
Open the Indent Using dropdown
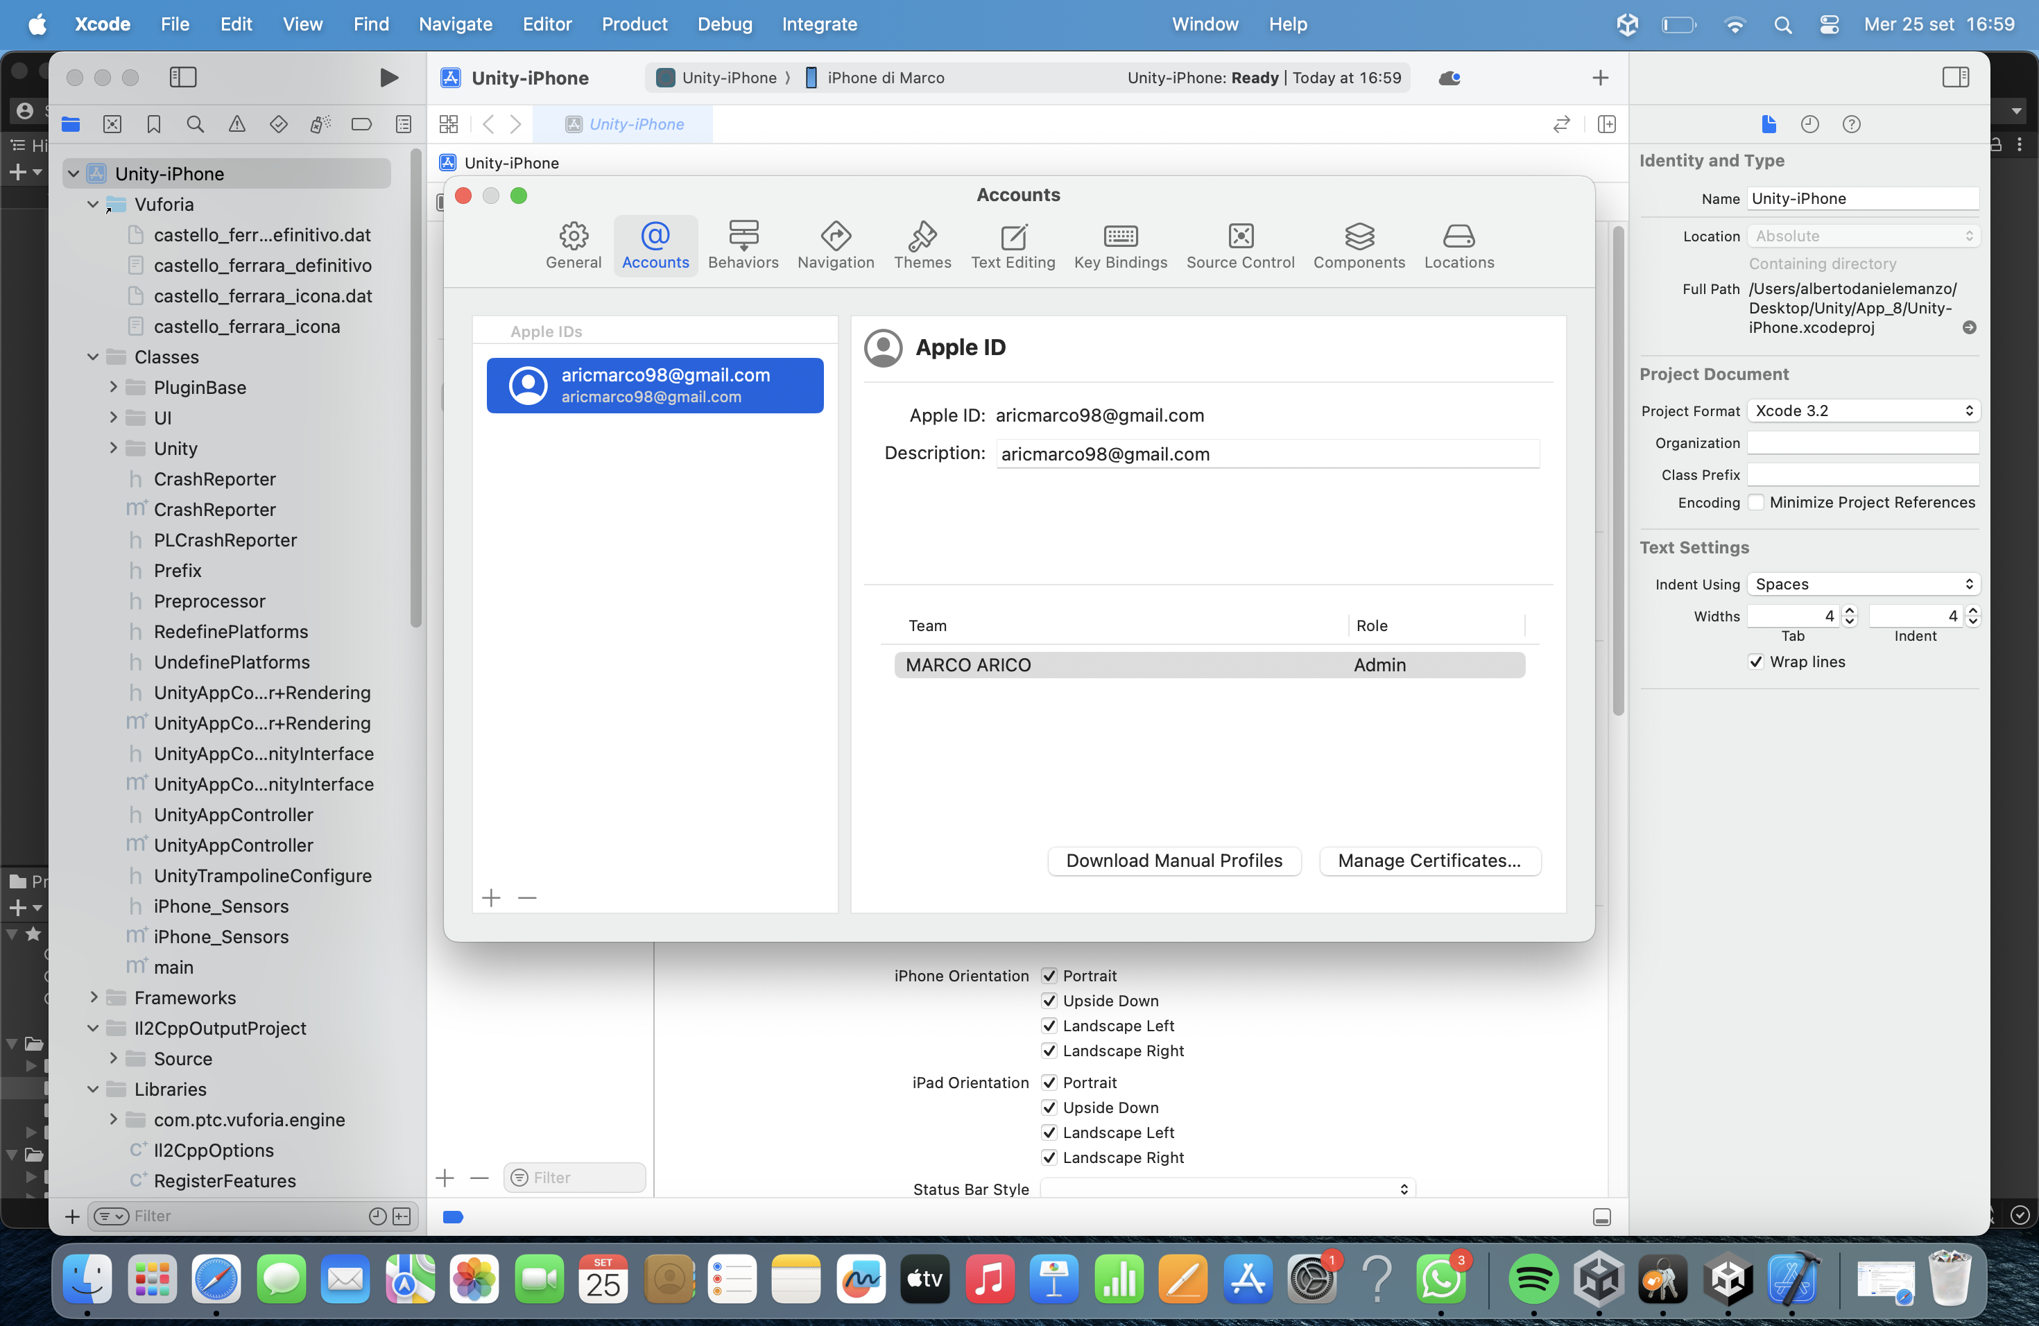1864,584
